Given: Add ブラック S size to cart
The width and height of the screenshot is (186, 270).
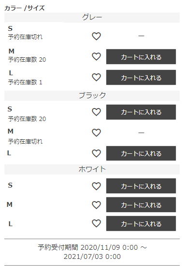Looking at the screenshot, I should point(141,112).
